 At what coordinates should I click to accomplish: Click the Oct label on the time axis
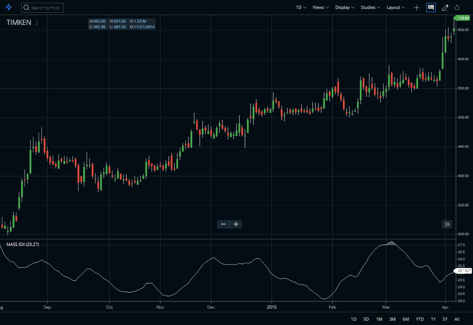pyautogui.click(x=109, y=307)
